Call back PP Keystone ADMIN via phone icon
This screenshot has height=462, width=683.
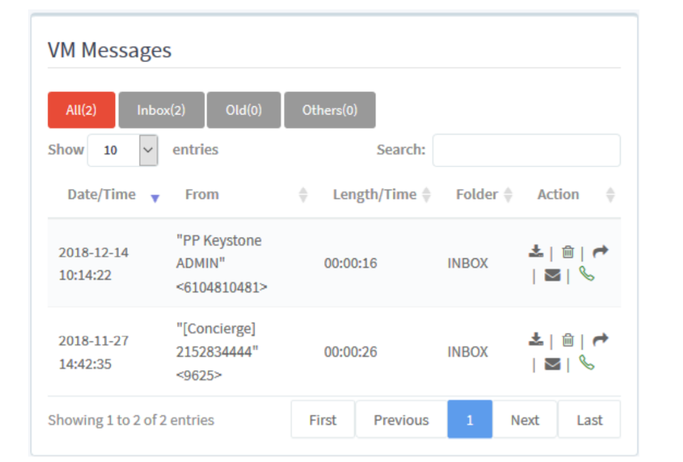tap(586, 274)
